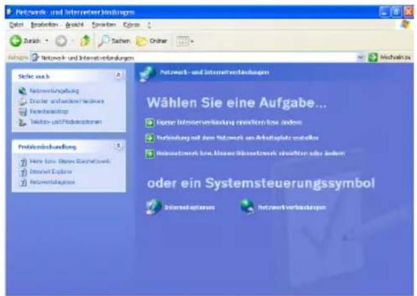This screenshot has height=296, width=417.
Task: Click the Wechseln zu go button
Action: (x=390, y=57)
